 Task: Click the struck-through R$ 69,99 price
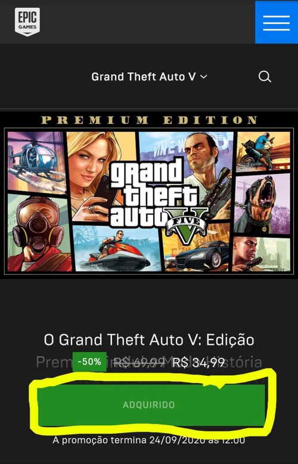click(x=139, y=363)
